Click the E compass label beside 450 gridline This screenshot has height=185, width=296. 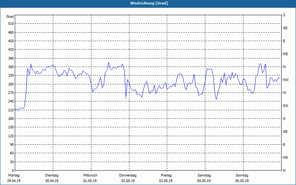[x=284, y=41]
